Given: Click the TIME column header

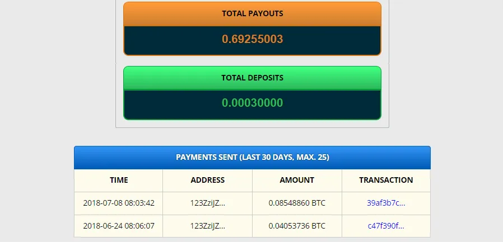Looking at the screenshot, I should pos(119,180).
